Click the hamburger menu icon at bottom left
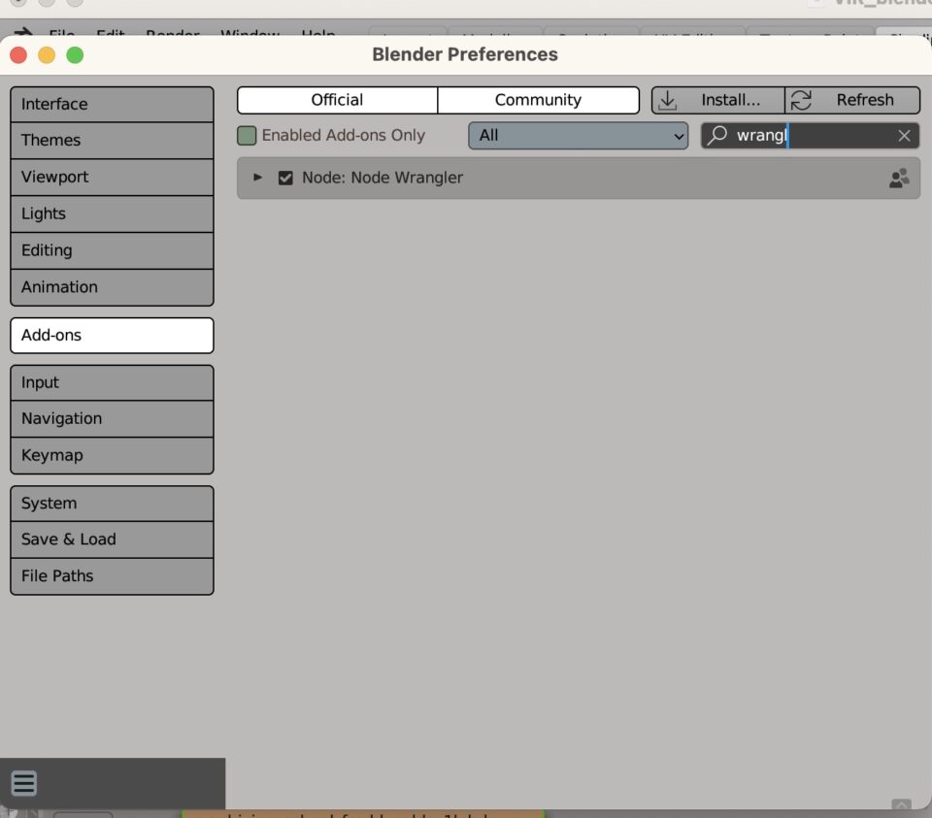Image resolution: width=932 pixels, height=818 pixels. click(x=24, y=783)
